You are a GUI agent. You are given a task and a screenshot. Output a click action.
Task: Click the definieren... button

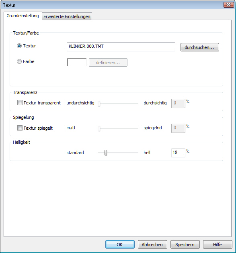(x=108, y=63)
